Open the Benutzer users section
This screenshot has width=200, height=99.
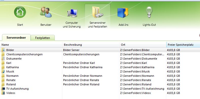(x=46, y=12)
